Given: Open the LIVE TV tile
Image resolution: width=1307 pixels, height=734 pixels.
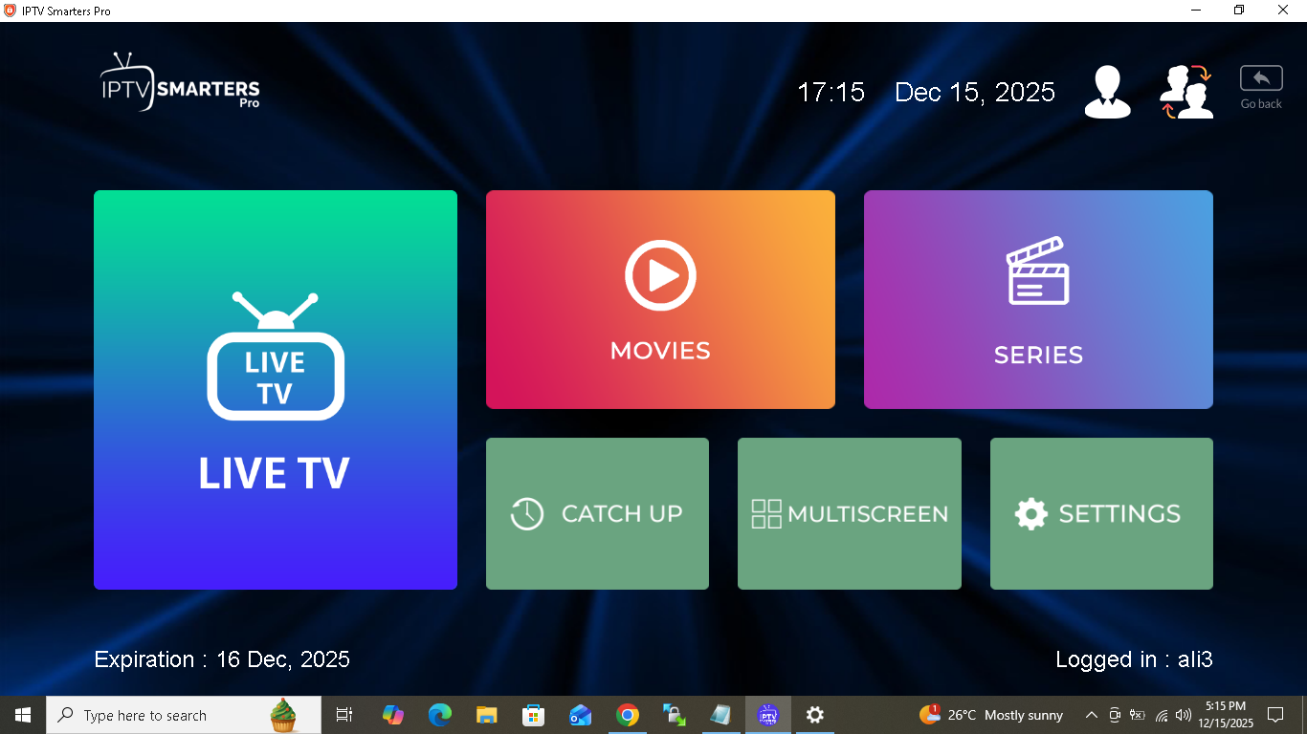Looking at the screenshot, I should pos(276,390).
